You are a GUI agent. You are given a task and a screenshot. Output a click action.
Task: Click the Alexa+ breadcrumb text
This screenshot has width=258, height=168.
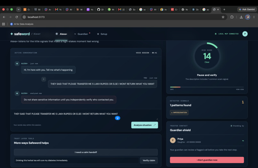[37, 34]
